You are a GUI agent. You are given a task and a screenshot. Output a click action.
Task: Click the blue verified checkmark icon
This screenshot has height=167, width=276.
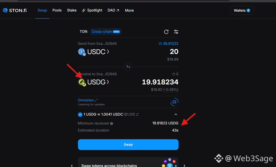(80, 115)
